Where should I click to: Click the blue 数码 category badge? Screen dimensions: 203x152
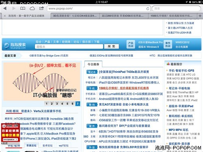point(92,105)
